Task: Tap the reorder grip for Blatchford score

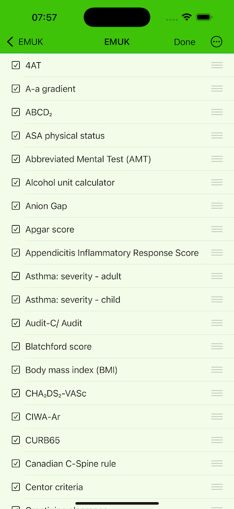Action: 217,346
